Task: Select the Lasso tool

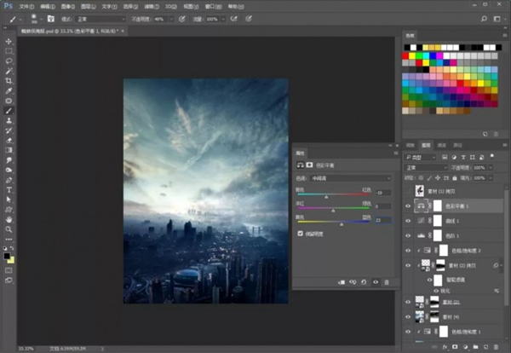Action: 9,61
